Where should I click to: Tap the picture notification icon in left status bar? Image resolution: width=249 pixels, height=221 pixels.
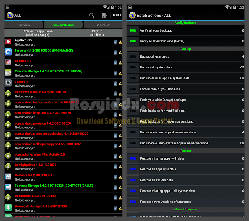[8, 7]
